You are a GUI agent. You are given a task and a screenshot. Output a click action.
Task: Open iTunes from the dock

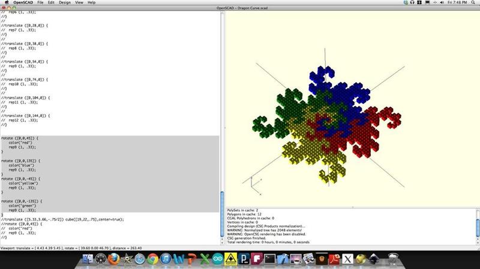click(166, 259)
